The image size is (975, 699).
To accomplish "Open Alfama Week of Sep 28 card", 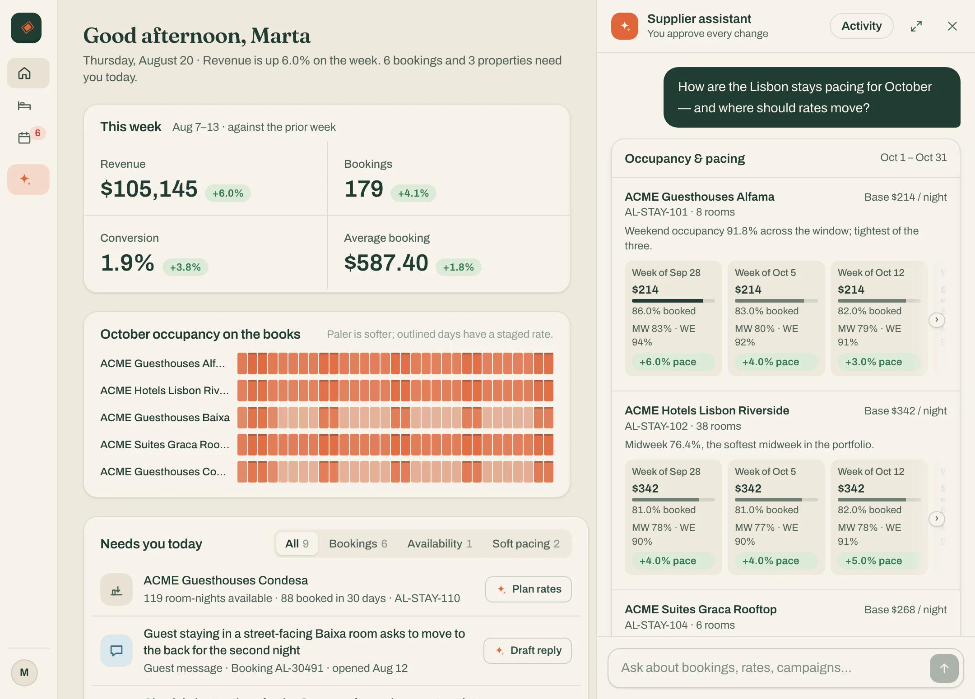I will point(673,318).
